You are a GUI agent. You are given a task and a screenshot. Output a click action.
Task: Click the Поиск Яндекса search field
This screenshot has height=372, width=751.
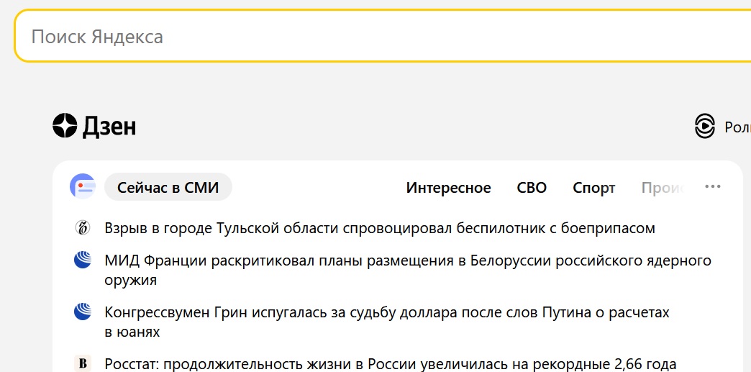[383, 36]
